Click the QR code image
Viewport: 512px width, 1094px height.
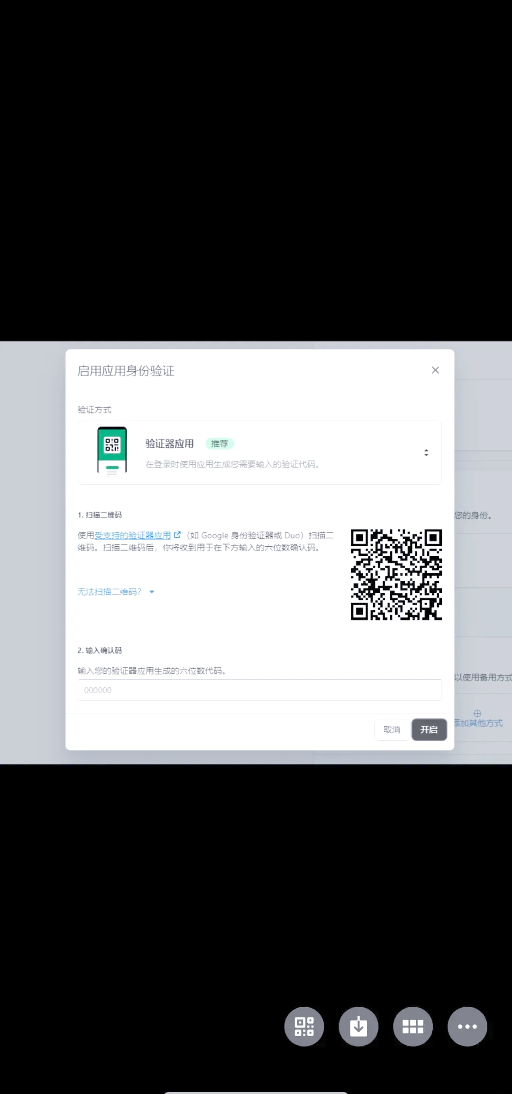click(396, 575)
